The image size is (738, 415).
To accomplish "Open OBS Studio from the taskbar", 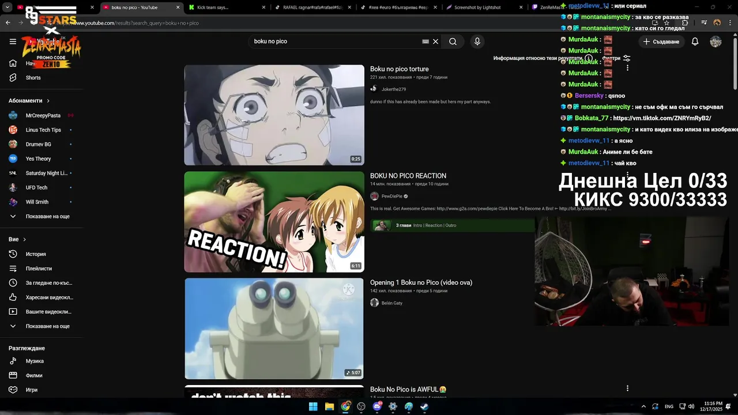I will [362, 406].
